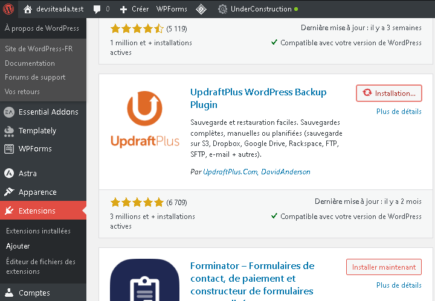Open the comments bubble icon
435x301 pixels.
pos(97,10)
